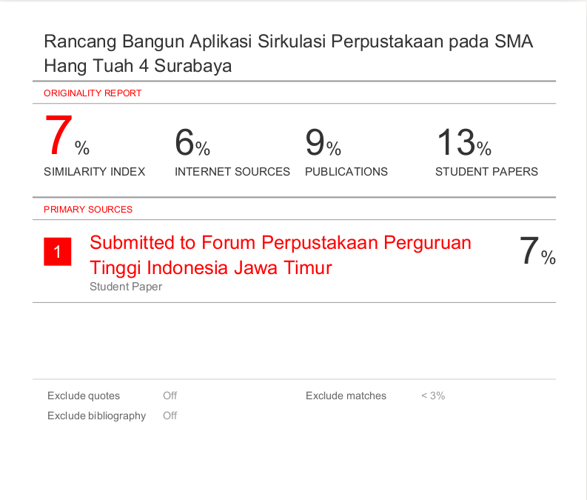Viewport: 587px width, 500px height.
Task: Select the 7% match value for source 1
Action: pyautogui.click(x=537, y=252)
